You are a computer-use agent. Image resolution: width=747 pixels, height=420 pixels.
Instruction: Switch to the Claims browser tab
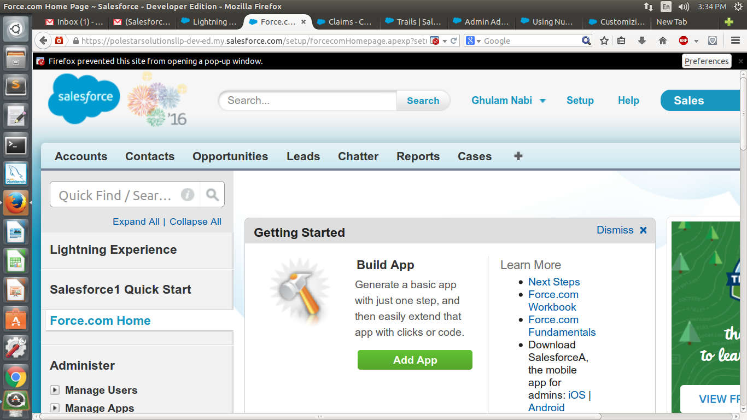(x=345, y=22)
